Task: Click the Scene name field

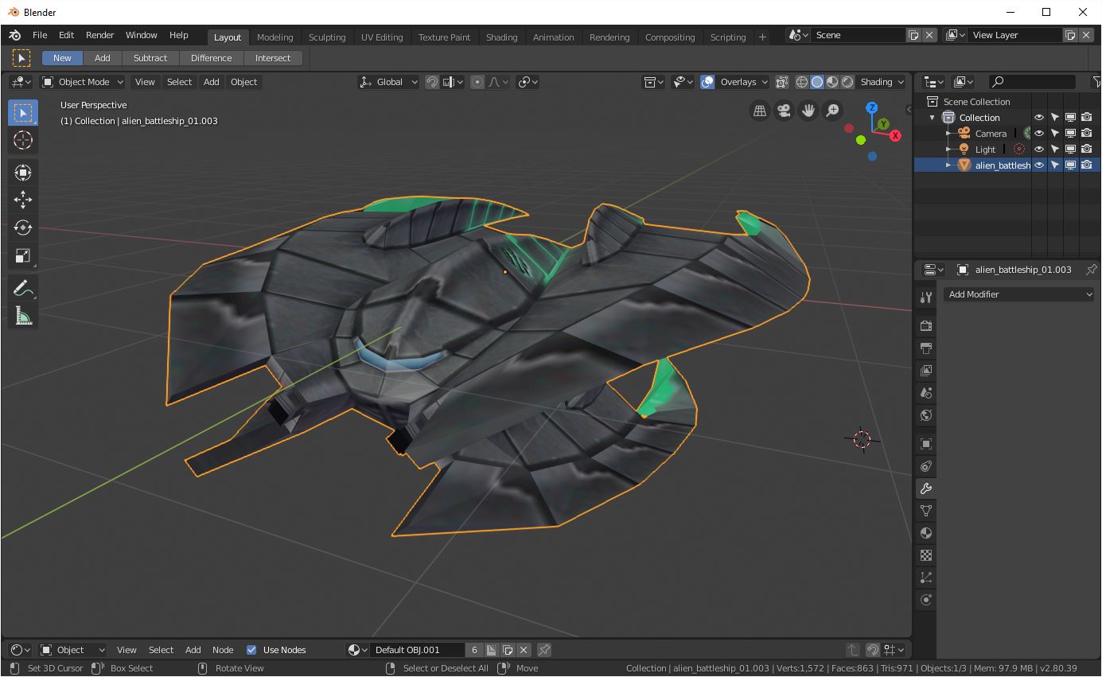Action: click(858, 35)
